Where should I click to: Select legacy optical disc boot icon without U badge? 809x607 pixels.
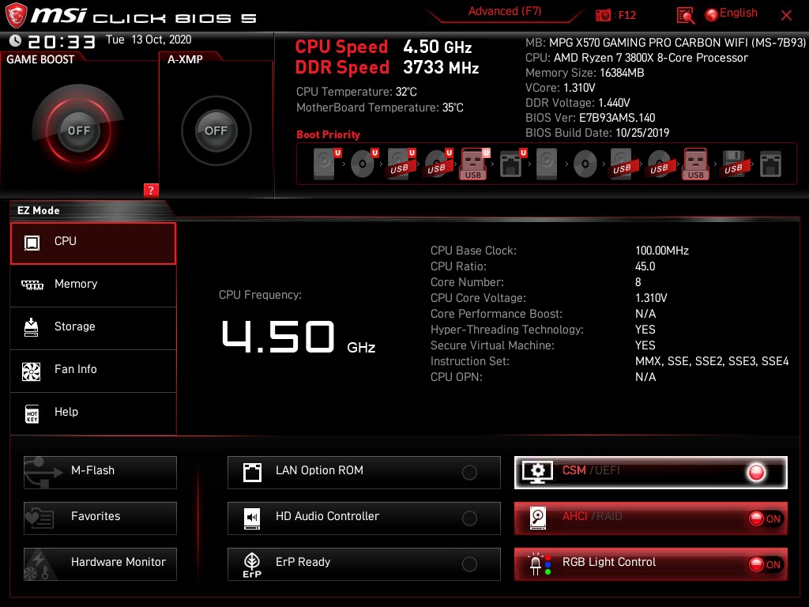585,164
